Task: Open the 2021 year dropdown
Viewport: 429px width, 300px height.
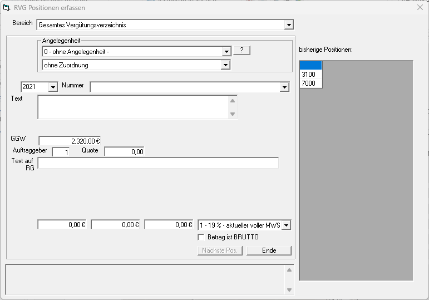Action: [x=53, y=87]
